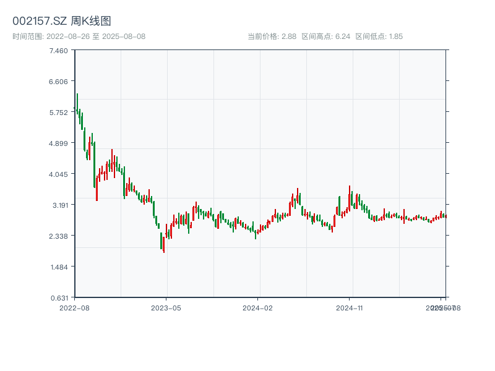Viewport: 495px width, 371px height.
Task: Click the 区间高点 6.24 label
Action: click(326, 36)
